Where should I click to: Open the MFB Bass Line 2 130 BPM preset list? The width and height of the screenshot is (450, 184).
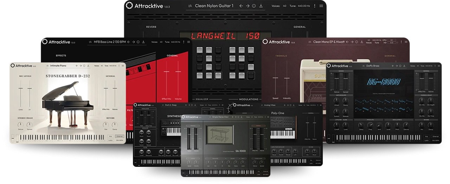[109, 42]
